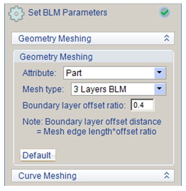The image size is (186, 191).
Task: Collapse Curve Meshing using its double-chevron icon
Action: click(167, 176)
